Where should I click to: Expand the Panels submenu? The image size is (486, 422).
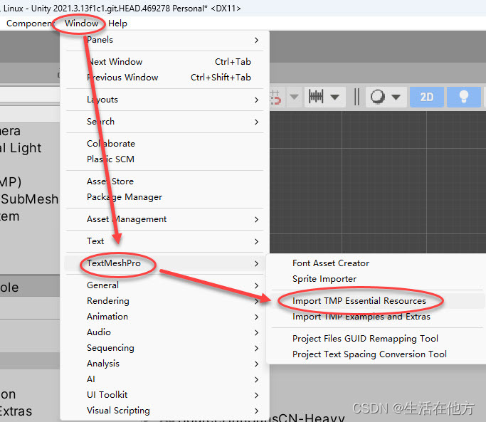pos(164,40)
